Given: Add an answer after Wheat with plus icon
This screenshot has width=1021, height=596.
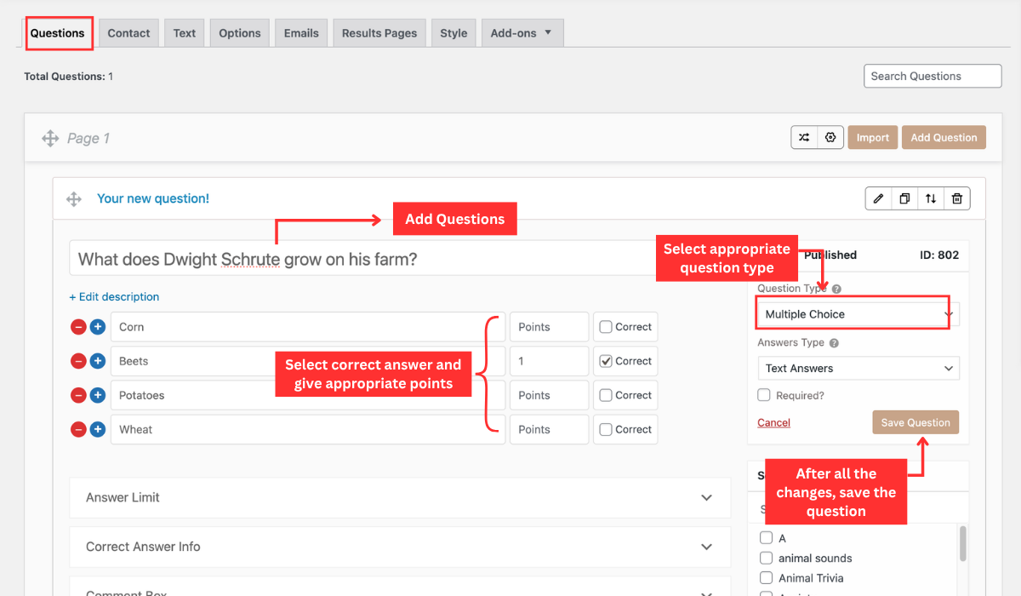Looking at the screenshot, I should click(x=98, y=429).
